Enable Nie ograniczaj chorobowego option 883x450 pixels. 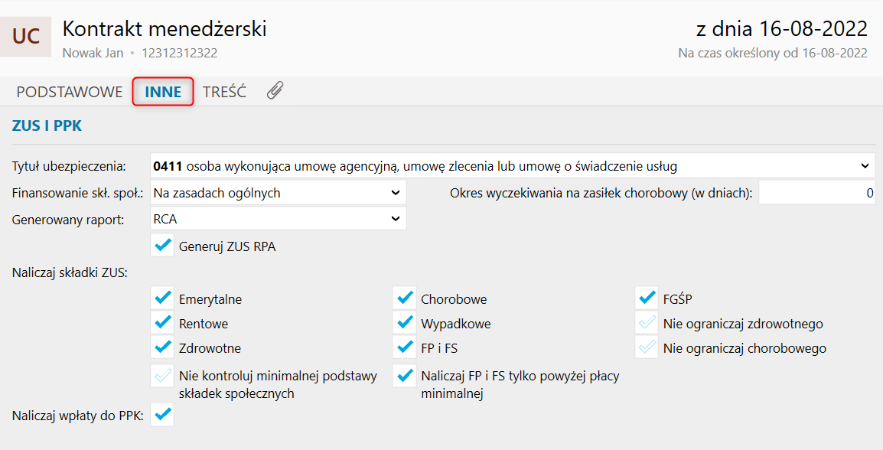(647, 347)
